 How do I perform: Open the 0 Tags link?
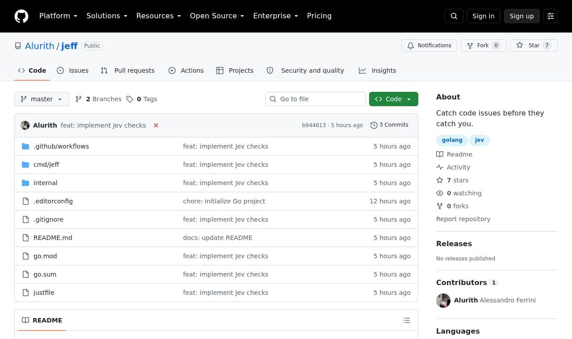pos(142,99)
